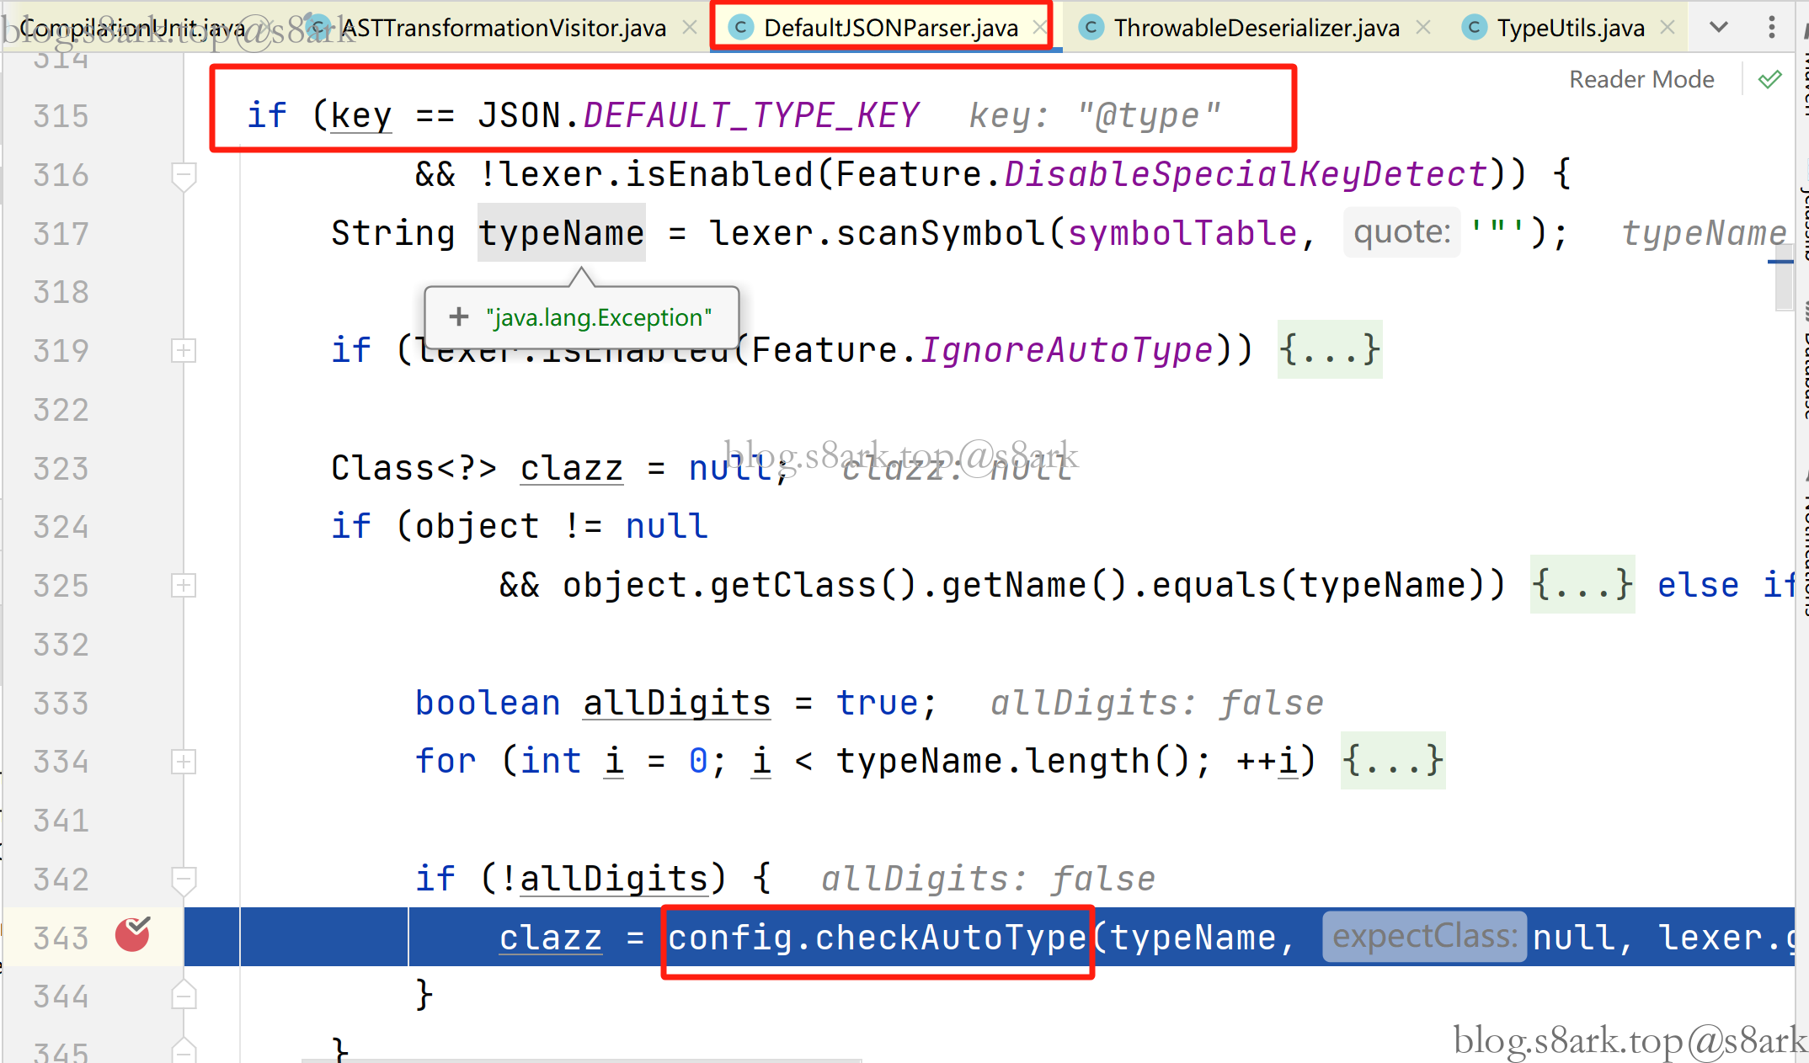Screen dimensions: 1809x1063
Task: Click the typeName variable on line 317
Action: point(561,233)
